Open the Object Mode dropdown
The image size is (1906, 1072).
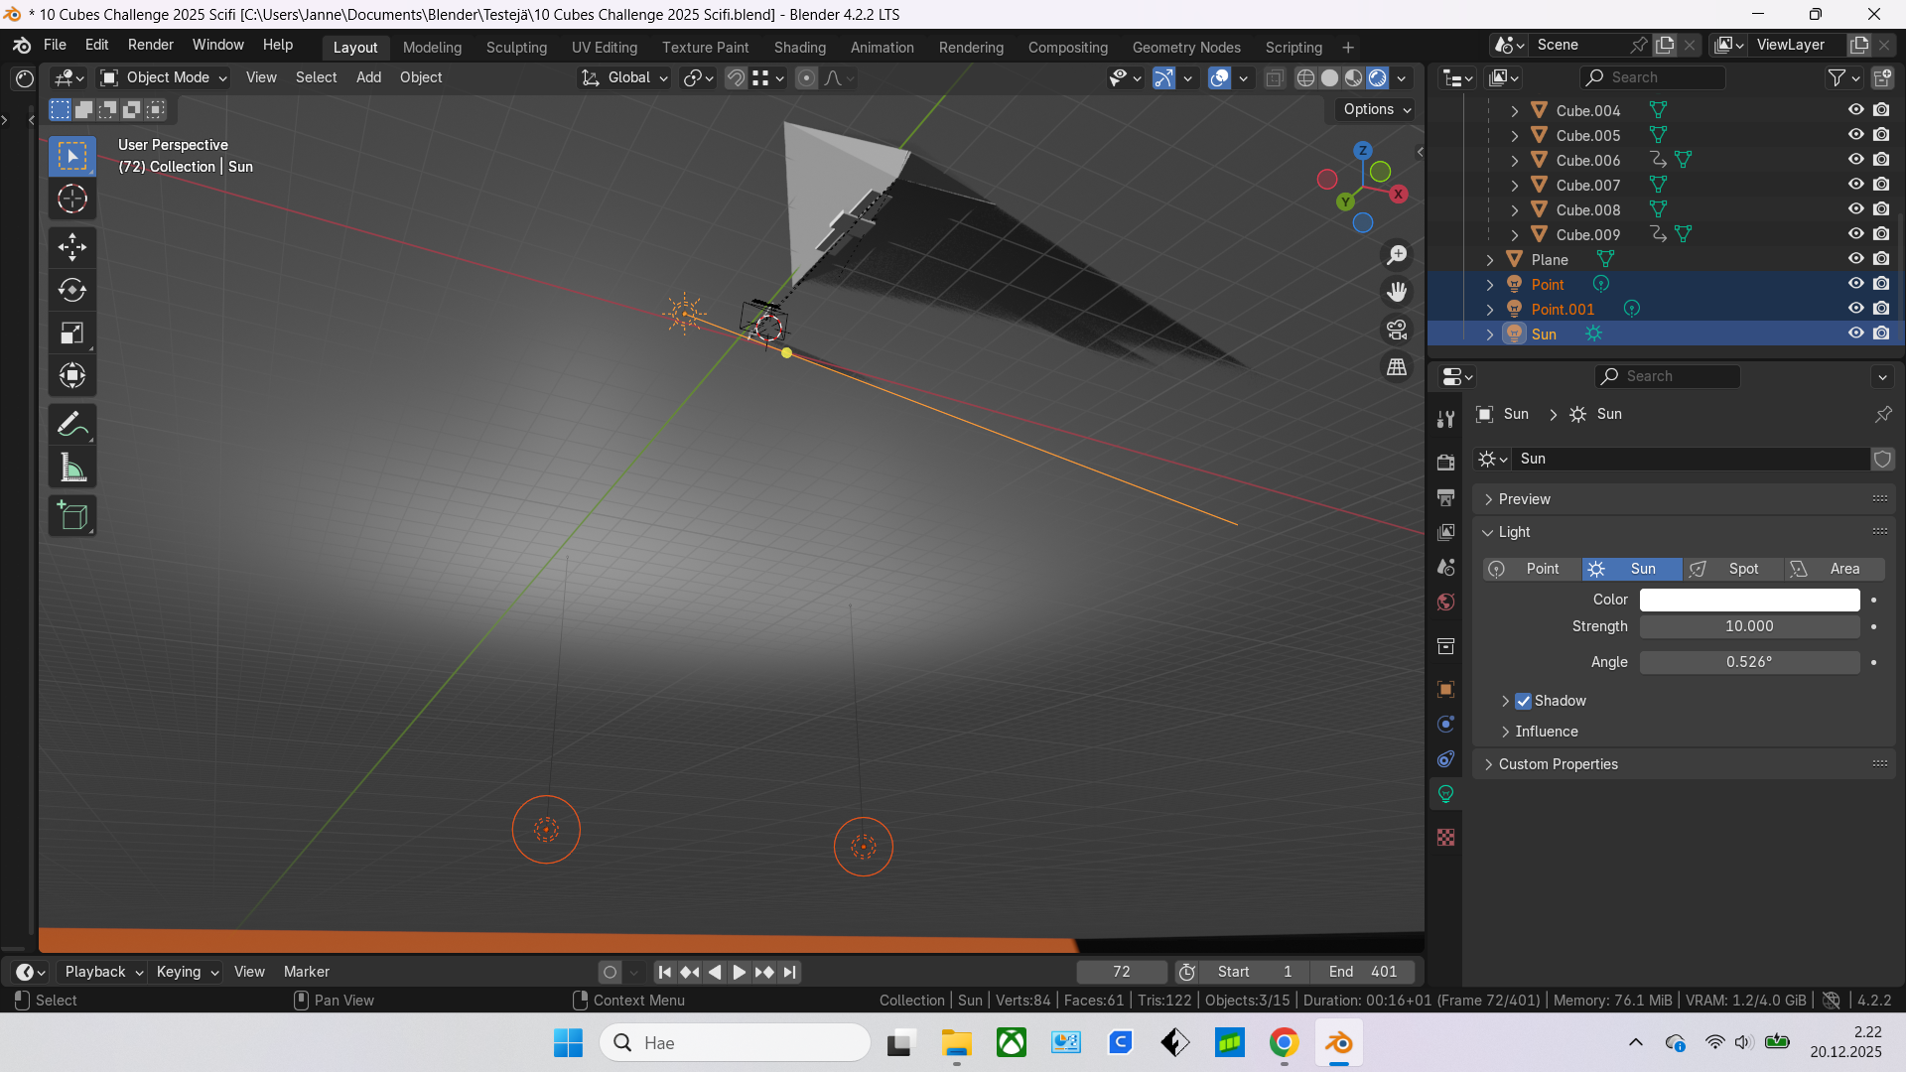[x=165, y=77]
